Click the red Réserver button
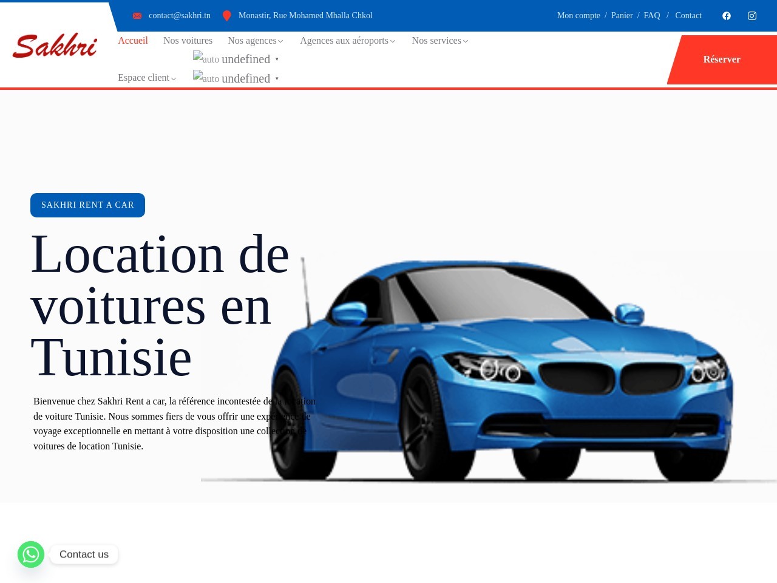Screen dimensions: 777x583 pyautogui.click(x=722, y=60)
